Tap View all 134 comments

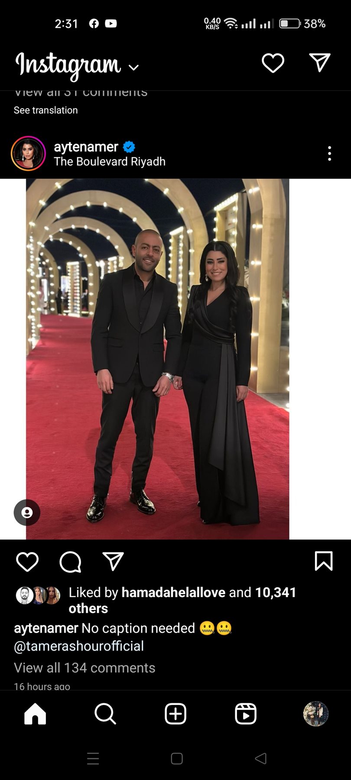pos(84,668)
